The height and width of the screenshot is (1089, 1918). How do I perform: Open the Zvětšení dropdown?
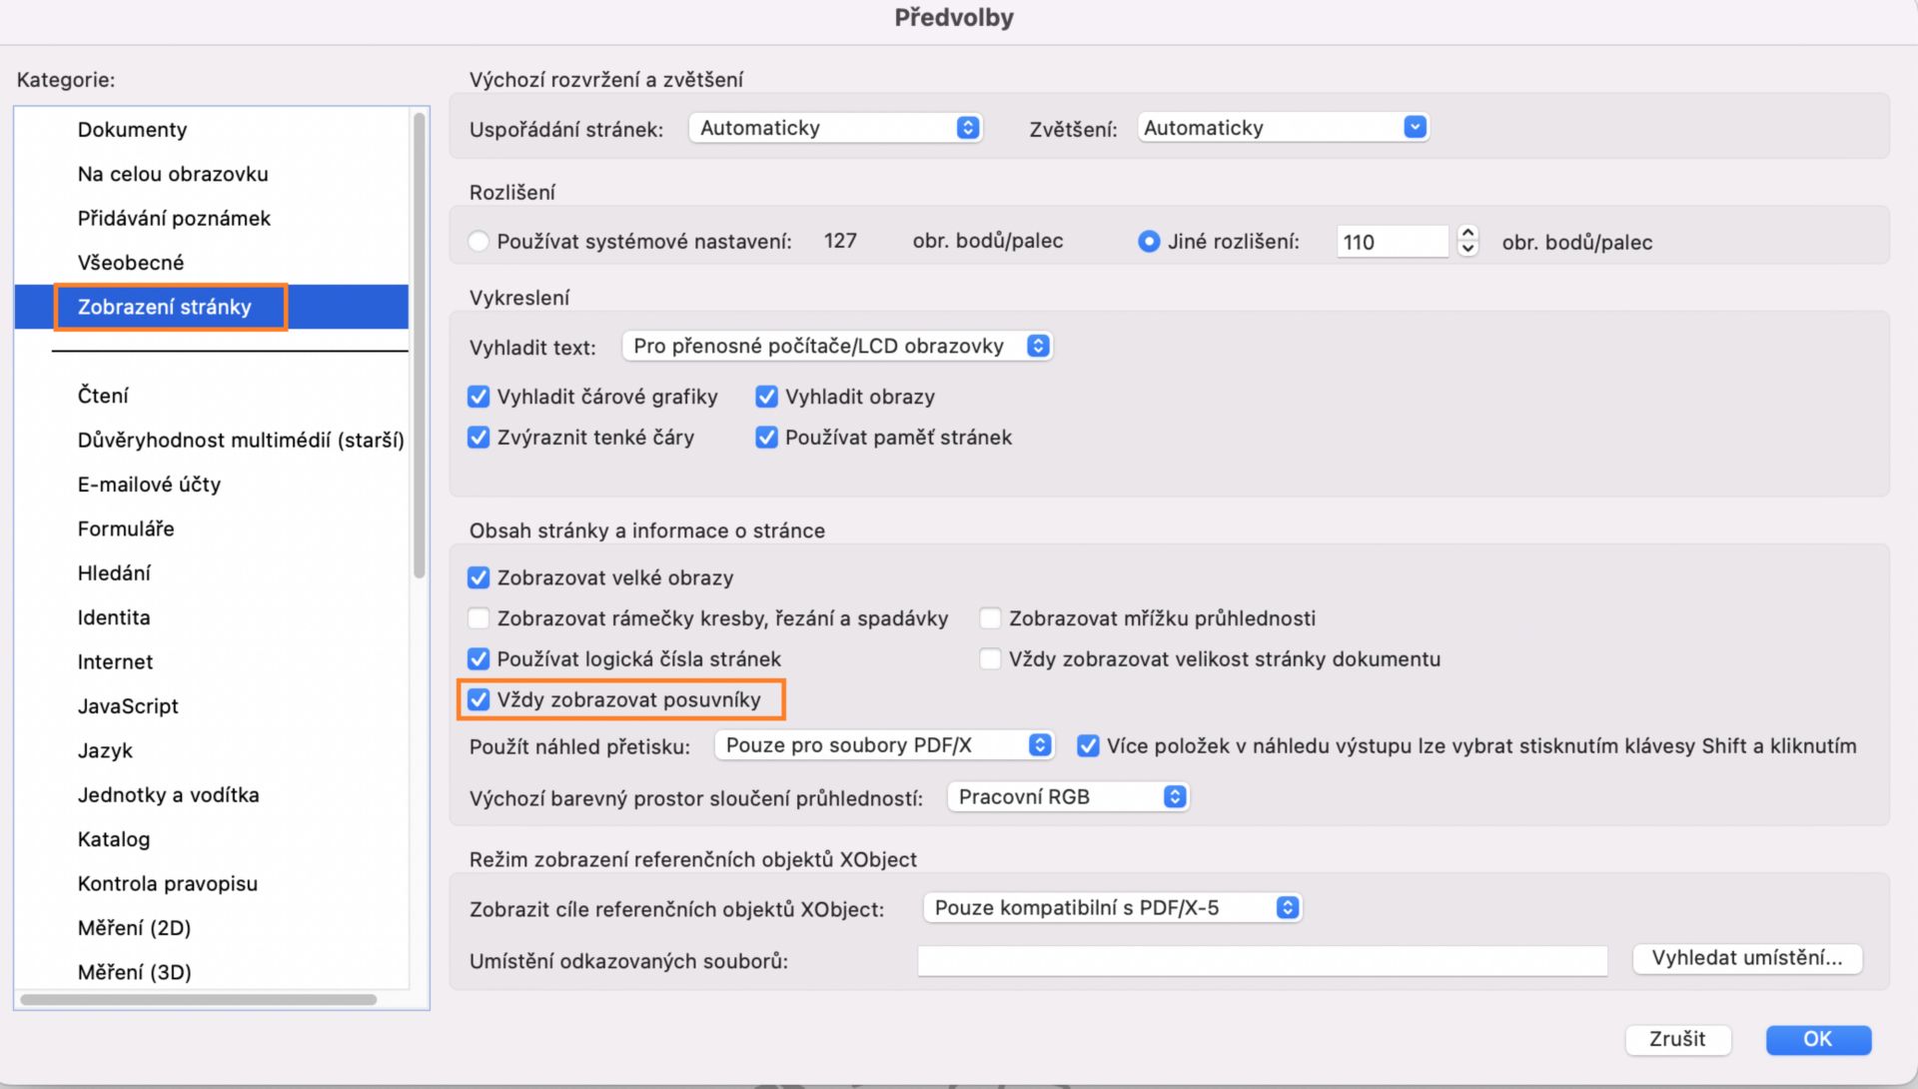pyautogui.click(x=1283, y=128)
